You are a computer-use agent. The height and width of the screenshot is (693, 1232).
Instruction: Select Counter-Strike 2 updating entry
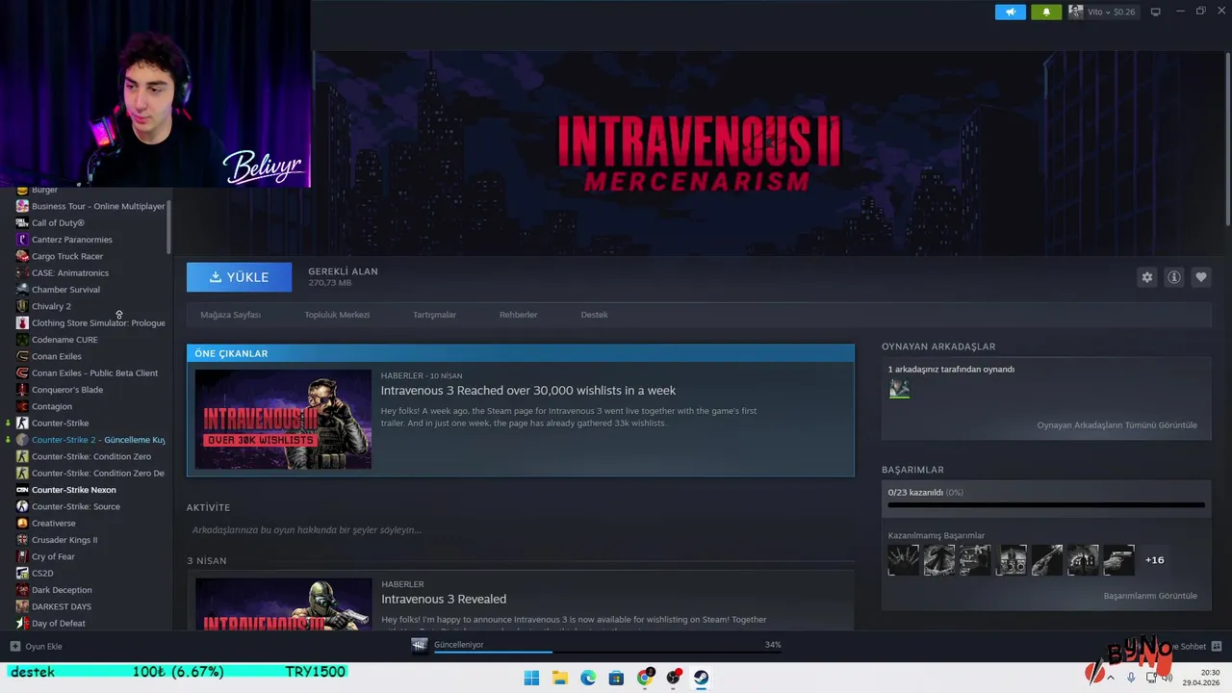90,440
